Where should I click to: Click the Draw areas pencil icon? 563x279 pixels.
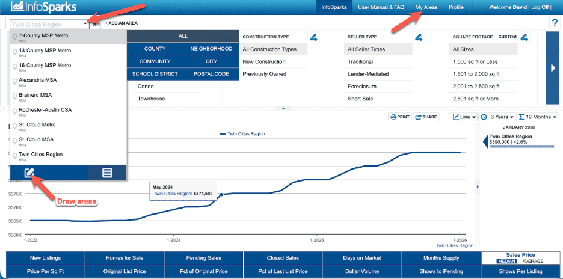29,173
